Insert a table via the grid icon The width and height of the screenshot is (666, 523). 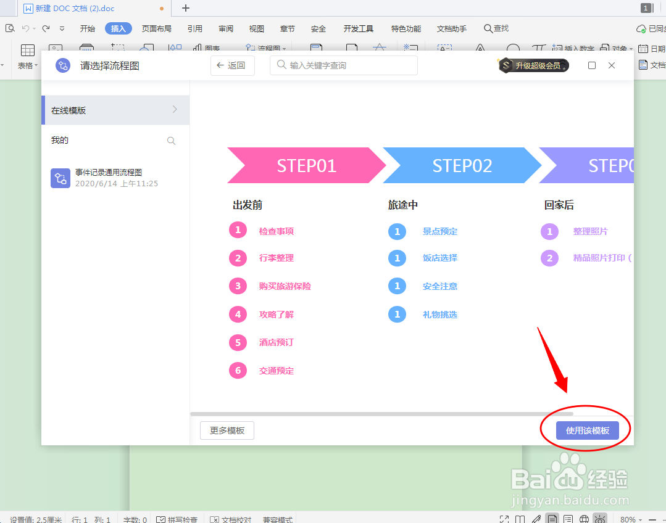(28, 50)
